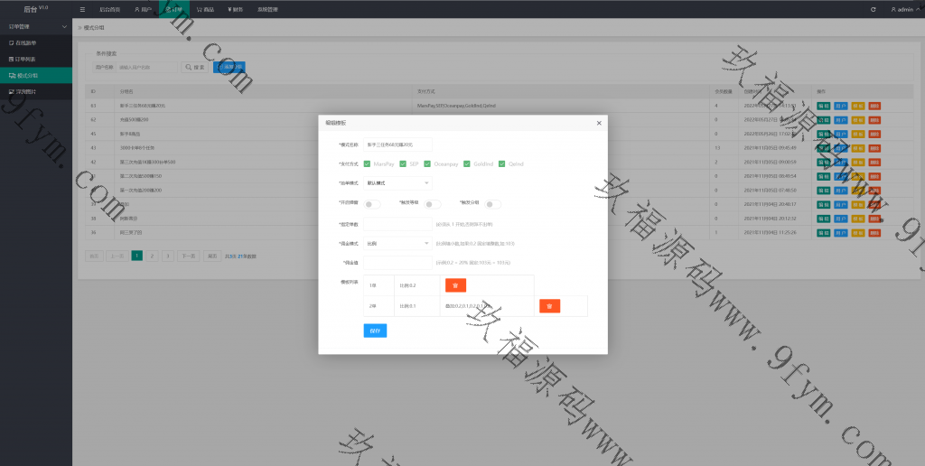Toggle the 触发分组 switch
Image resolution: width=925 pixels, height=466 pixels.
[492, 204]
